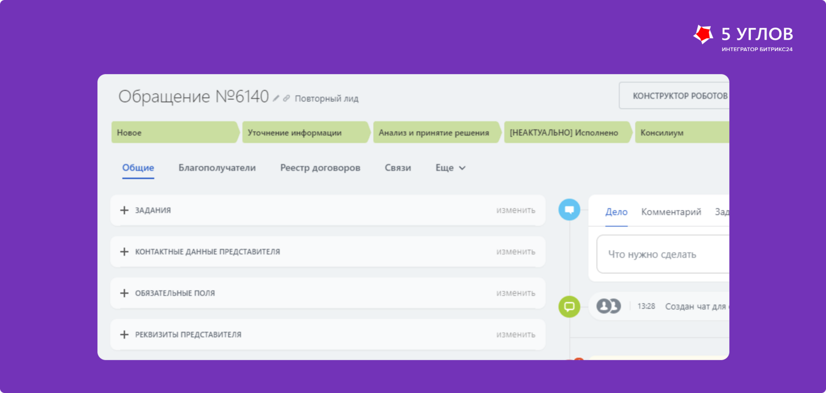The height and width of the screenshot is (393, 826).
Task: Set stage to Анализ и принятие решения
Action: pyautogui.click(x=437, y=132)
